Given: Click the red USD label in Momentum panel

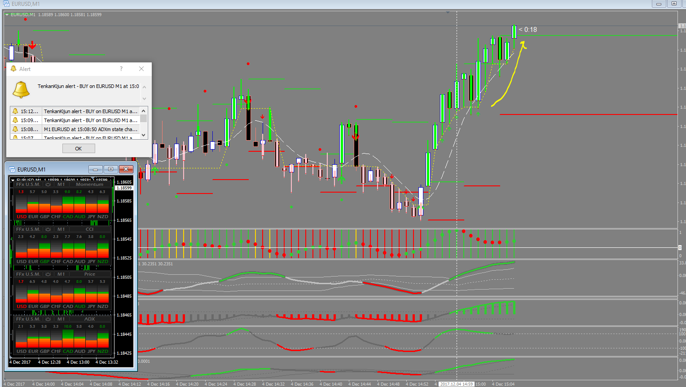Looking at the screenshot, I should pyautogui.click(x=22, y=216).
